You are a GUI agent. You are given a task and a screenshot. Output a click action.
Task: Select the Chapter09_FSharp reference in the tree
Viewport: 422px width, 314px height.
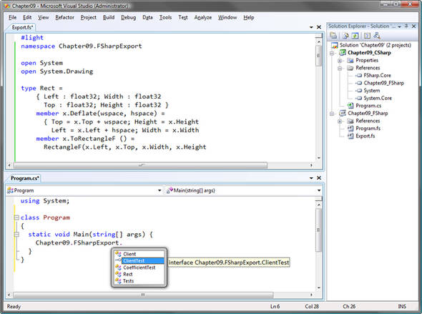pos(383,83)
